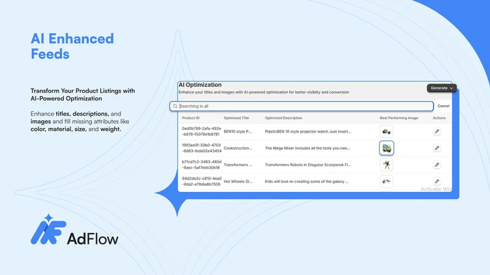
Task: Select product ID starting b71cd7c2
Action: 202,164
